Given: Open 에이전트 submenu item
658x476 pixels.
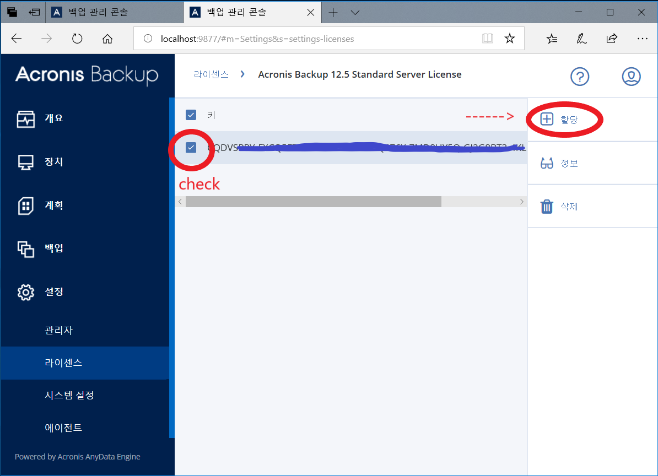Looking at the screenshot, I should tap(63, 428).
